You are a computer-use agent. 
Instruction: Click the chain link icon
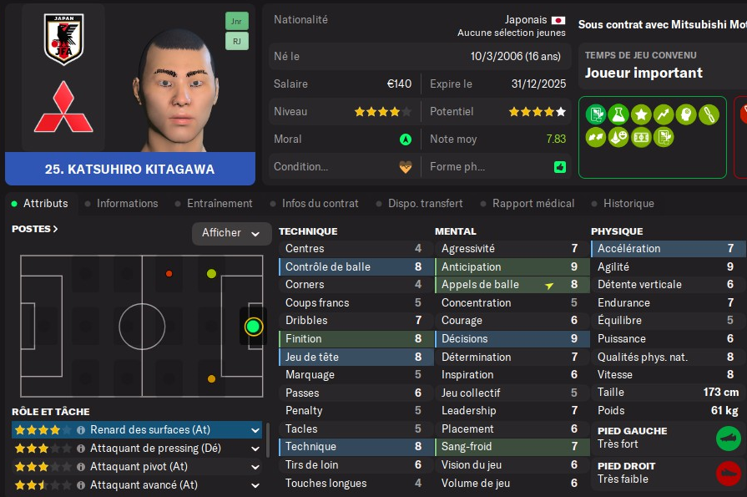coord(709,114)
